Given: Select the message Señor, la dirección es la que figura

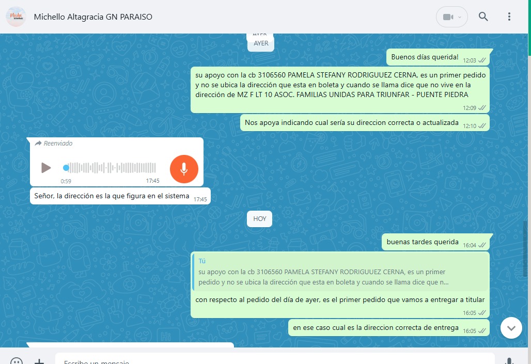Looking at the screenshot, I should pyautogui.click(x=112, y=196).
